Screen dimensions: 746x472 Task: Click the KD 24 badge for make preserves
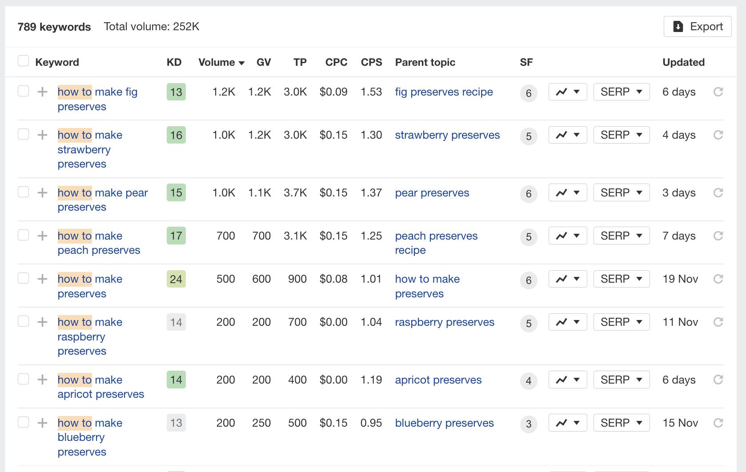(x=176, y=279)
